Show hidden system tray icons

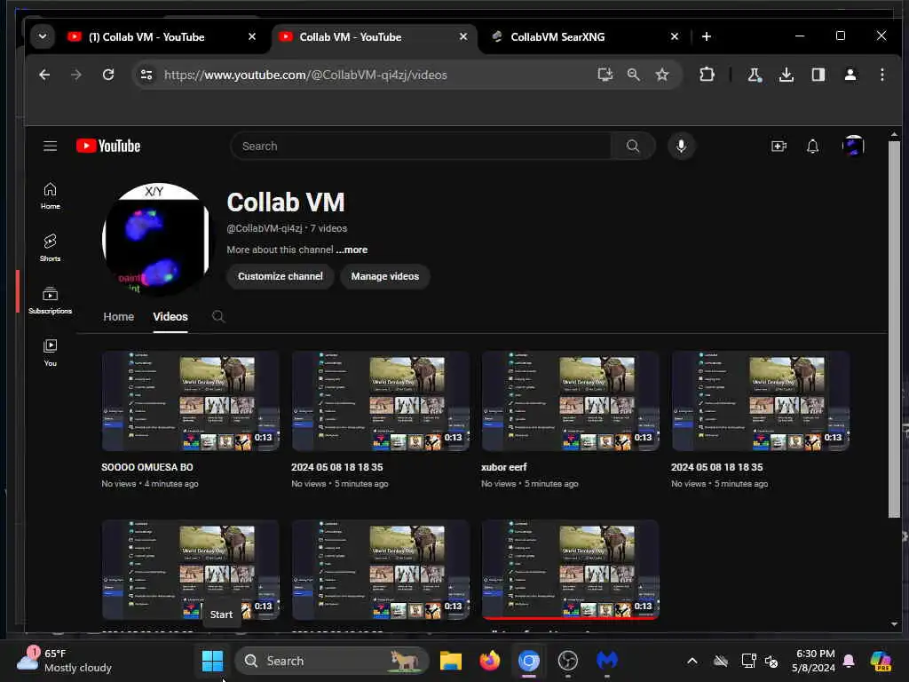(x=692, y=661)
